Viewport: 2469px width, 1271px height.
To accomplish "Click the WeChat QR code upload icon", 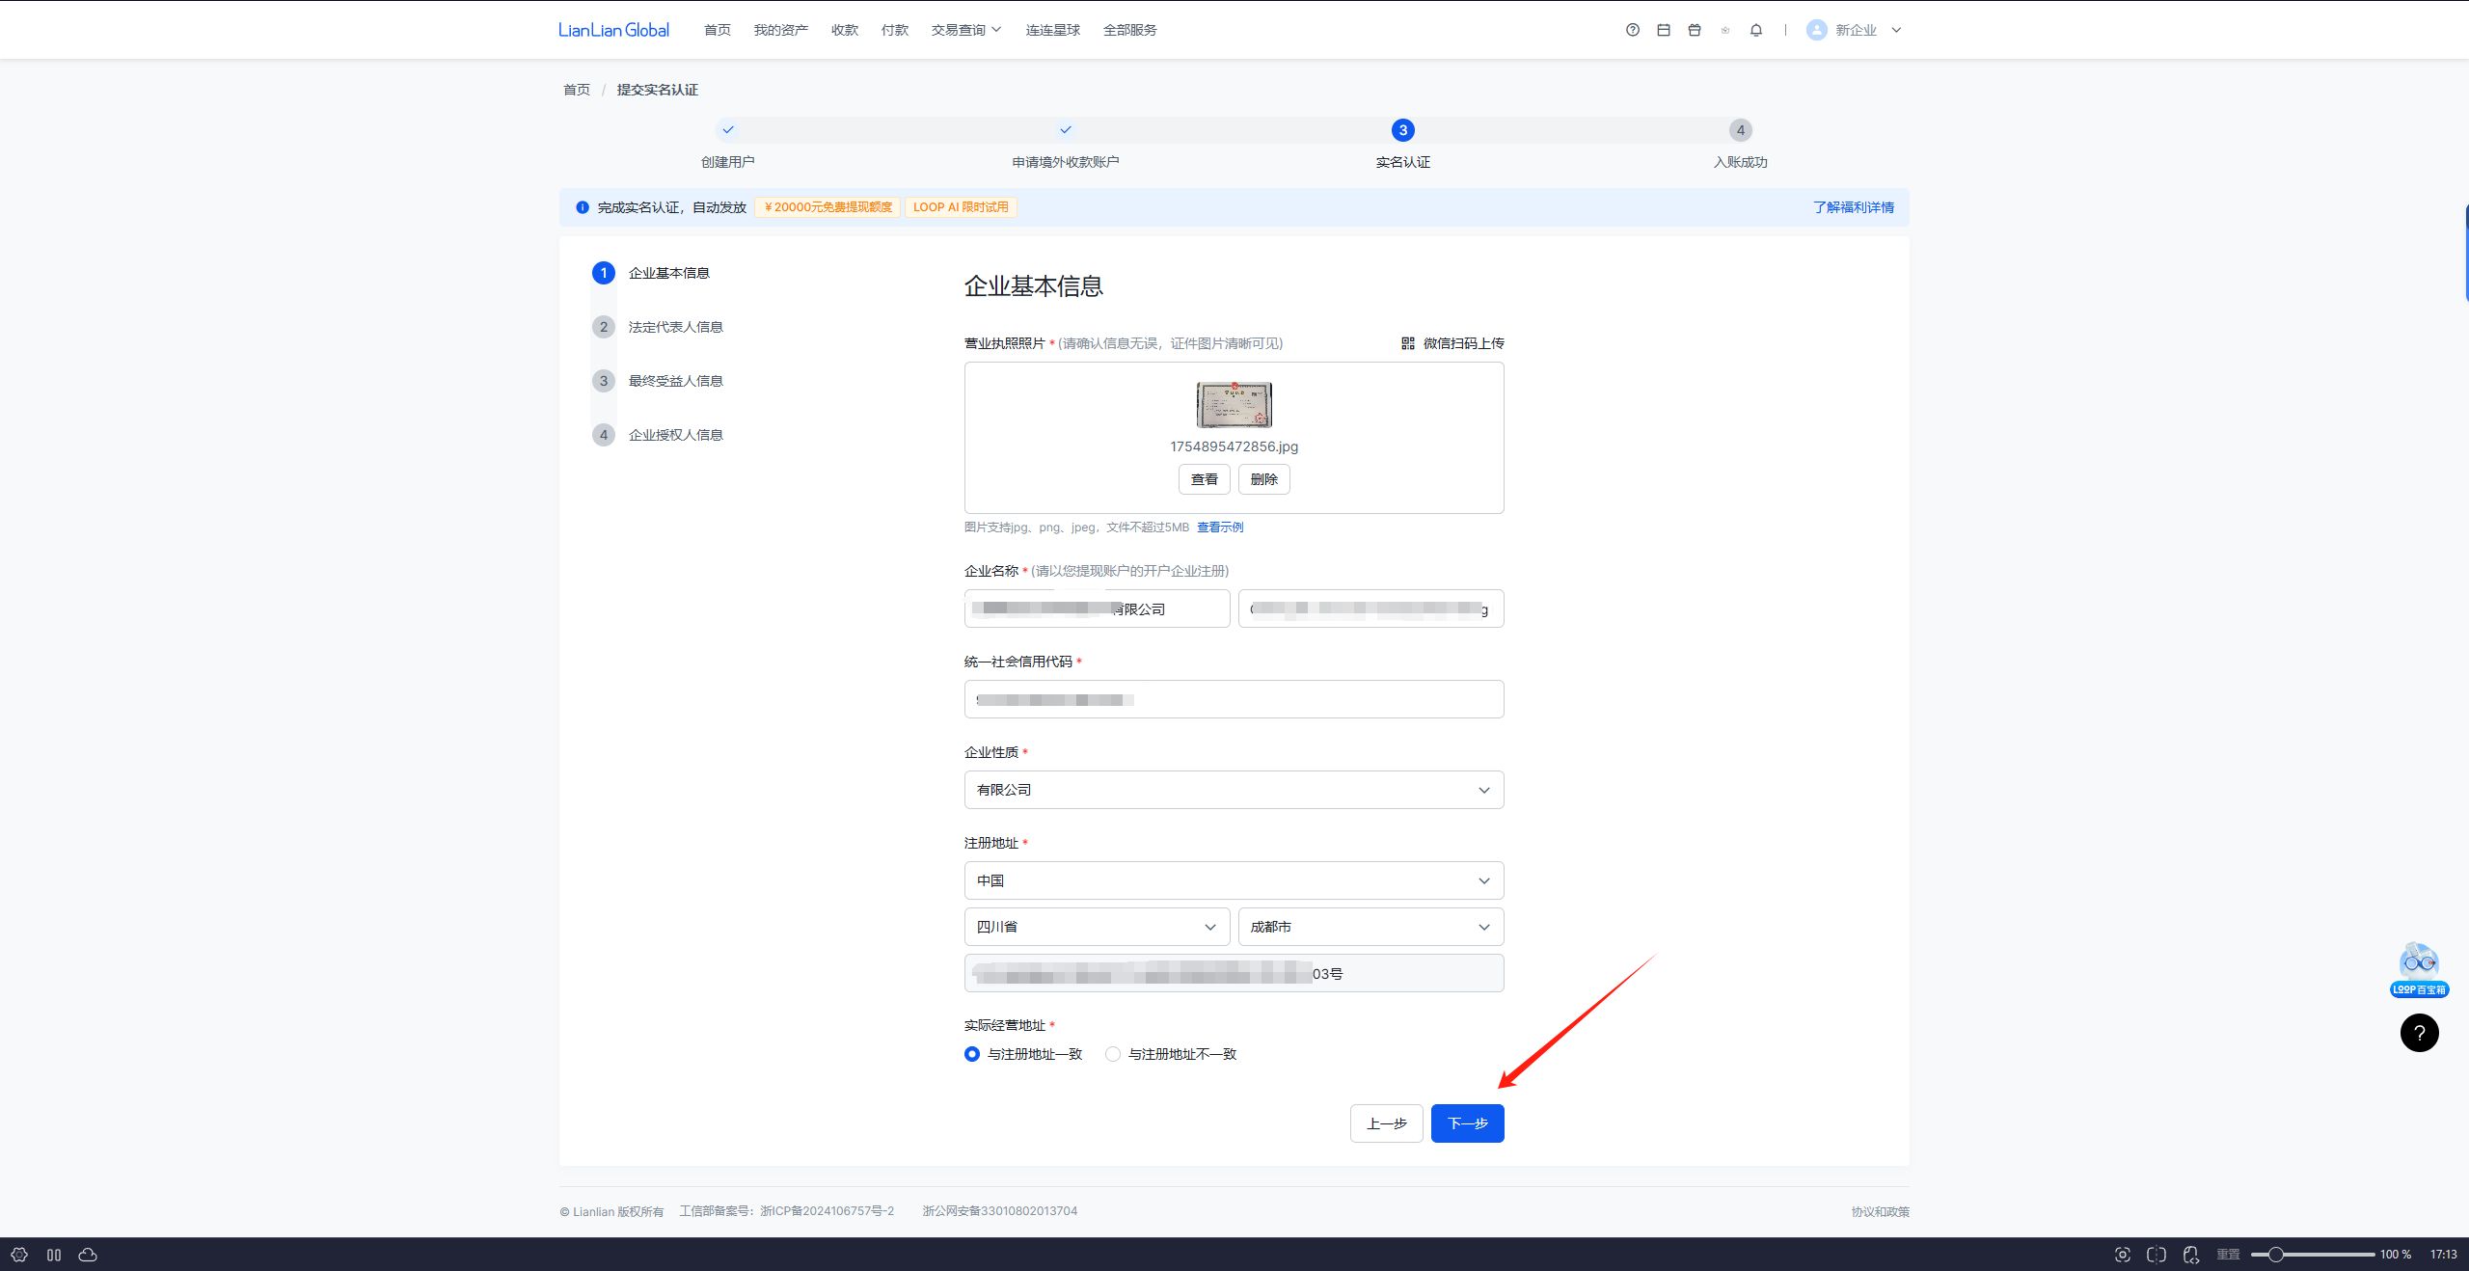I will 1407,343.
